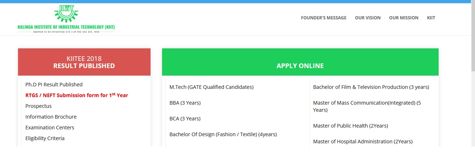This screenshot has width=475, height=153.
Task: Apply for M.Tech (GATE Qualified Candidates)
Action: [211, 87]
